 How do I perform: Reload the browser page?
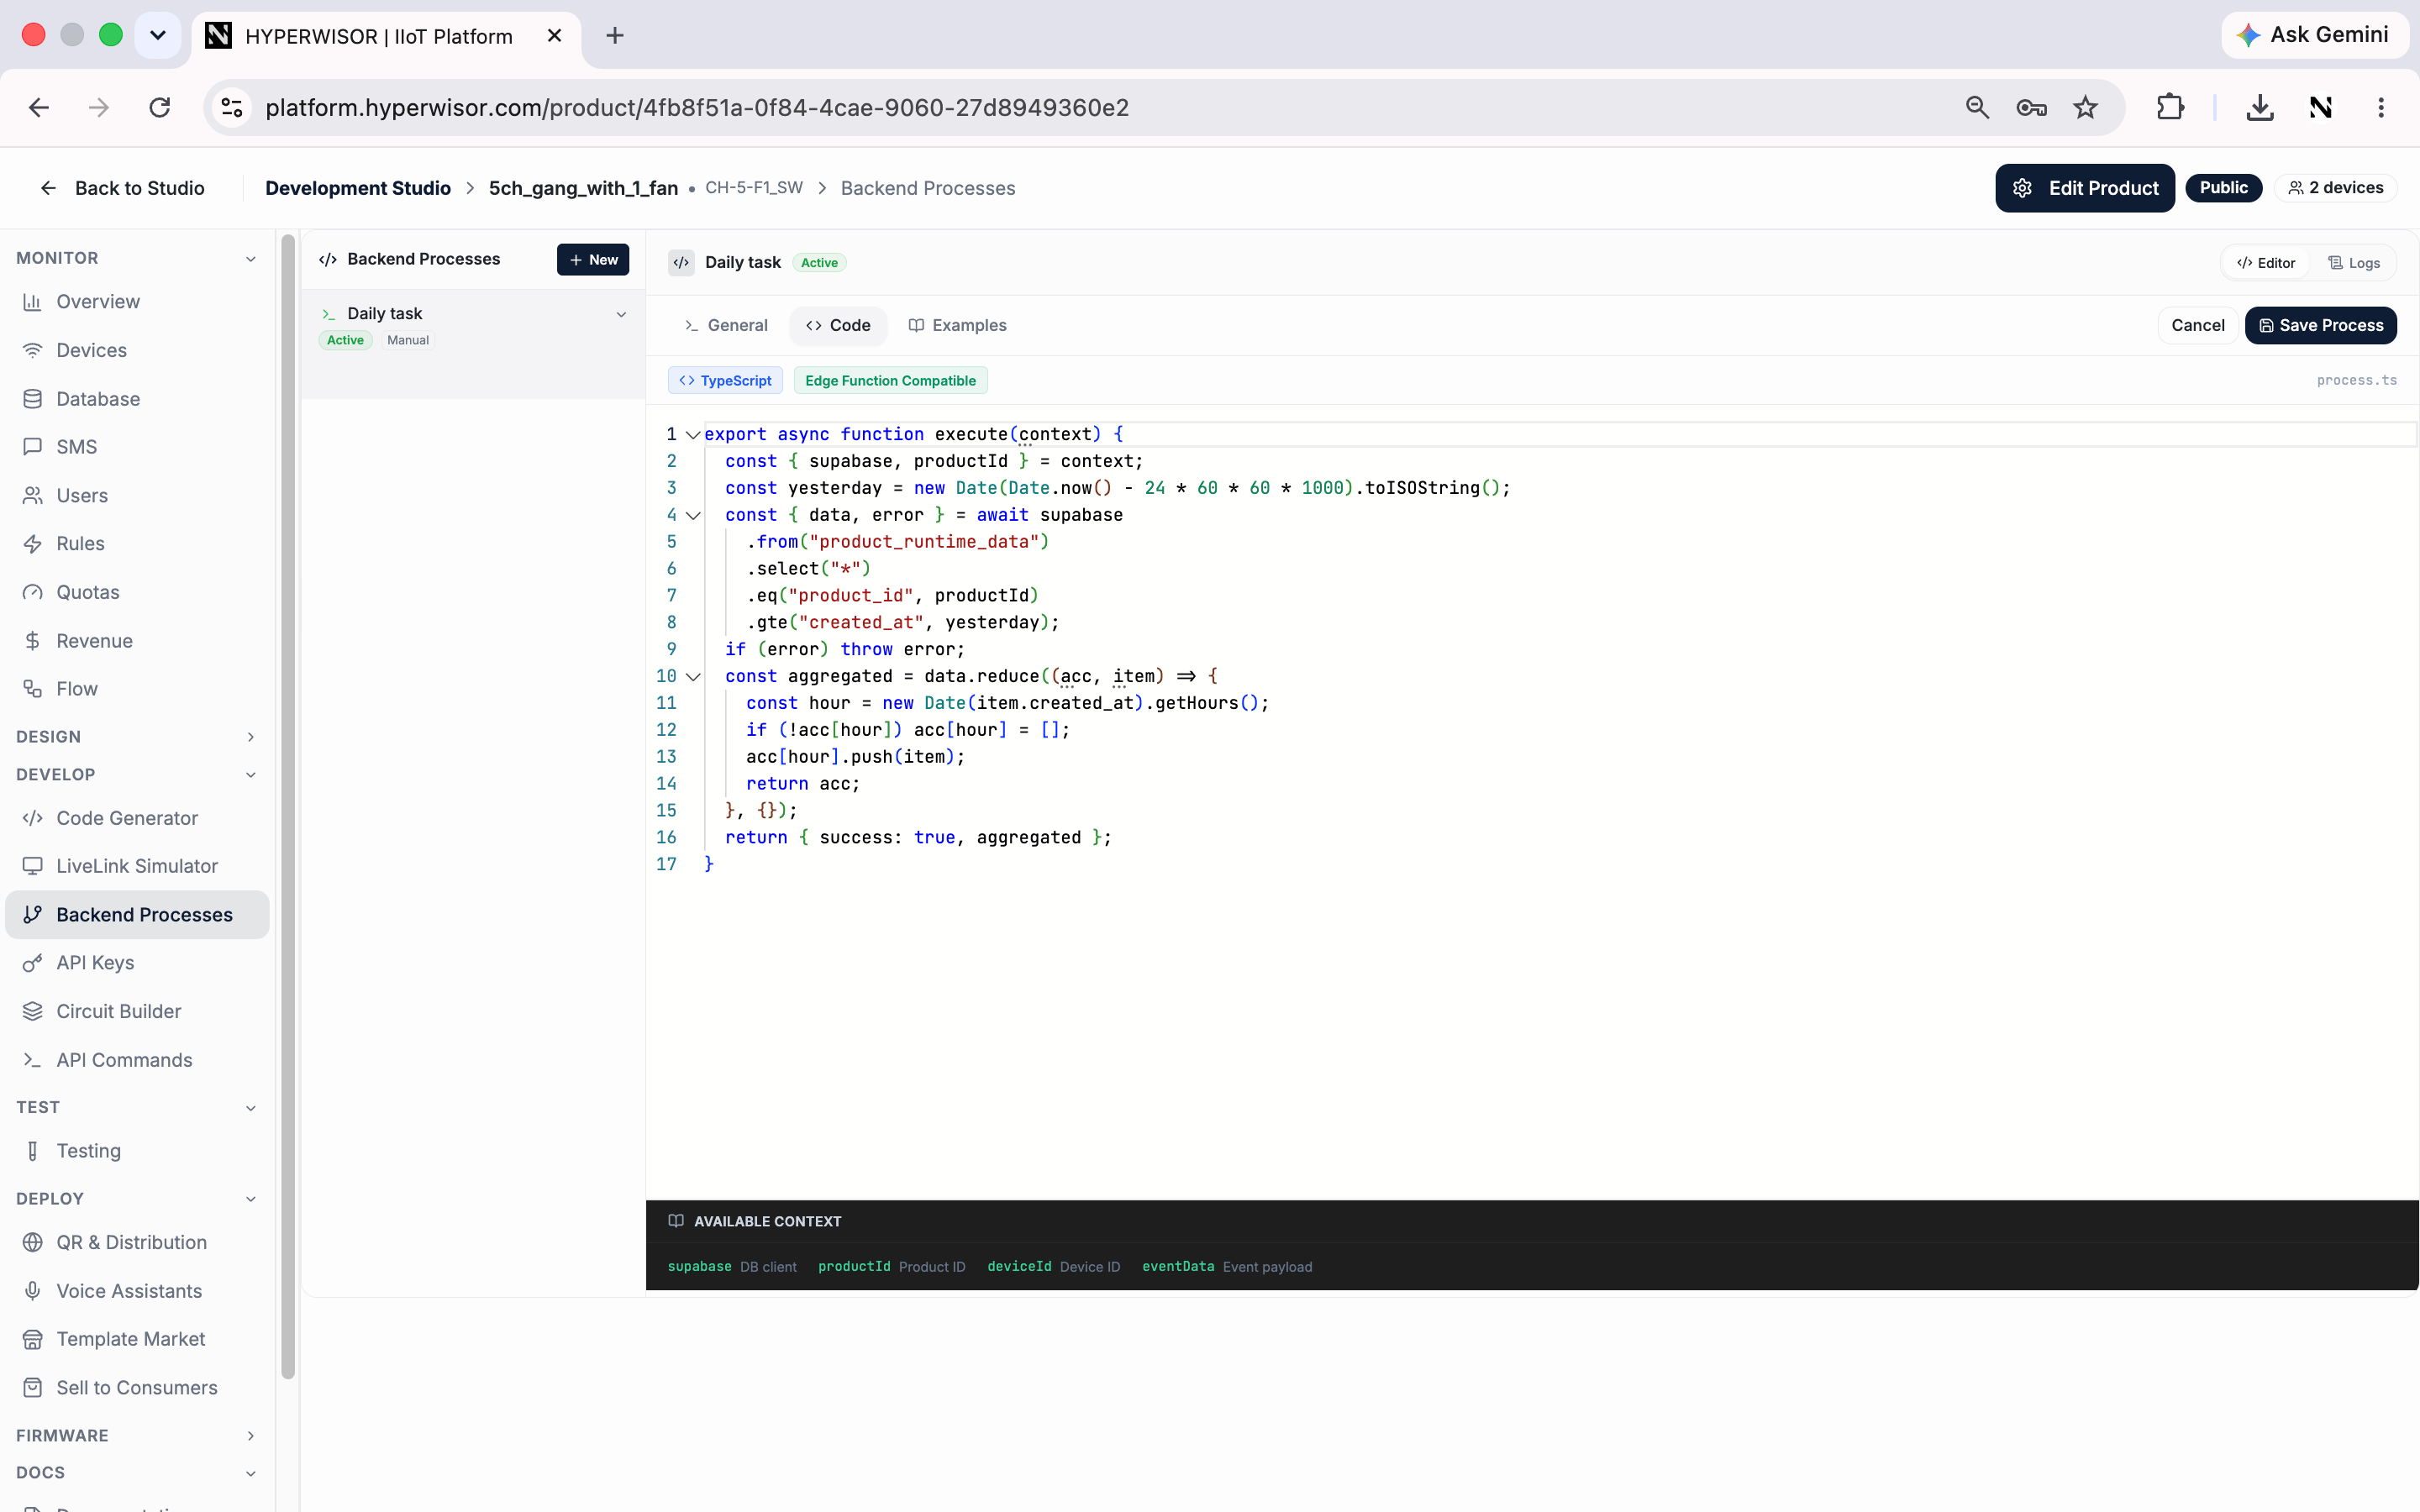(160, 107)
